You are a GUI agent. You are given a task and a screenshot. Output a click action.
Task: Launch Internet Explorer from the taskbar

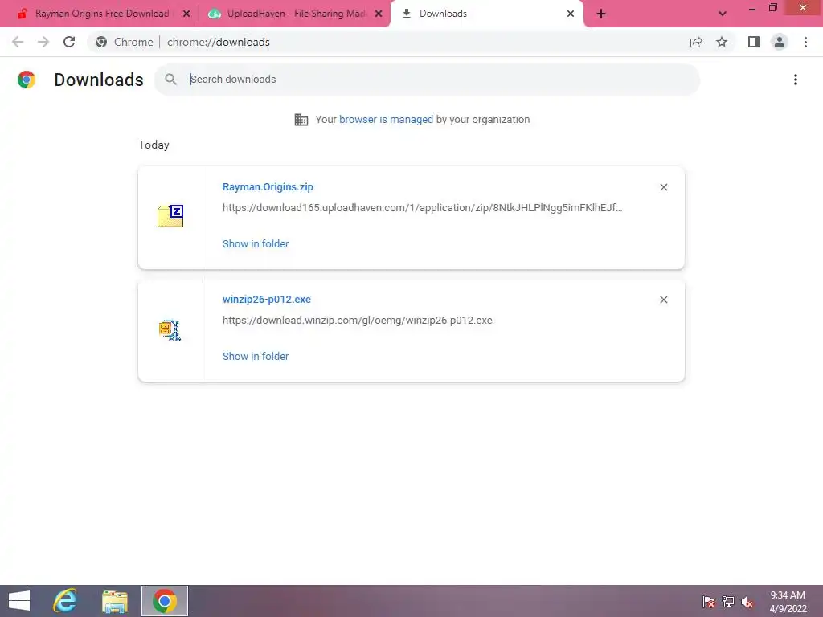pyautogui.click(x=65, y=601)
